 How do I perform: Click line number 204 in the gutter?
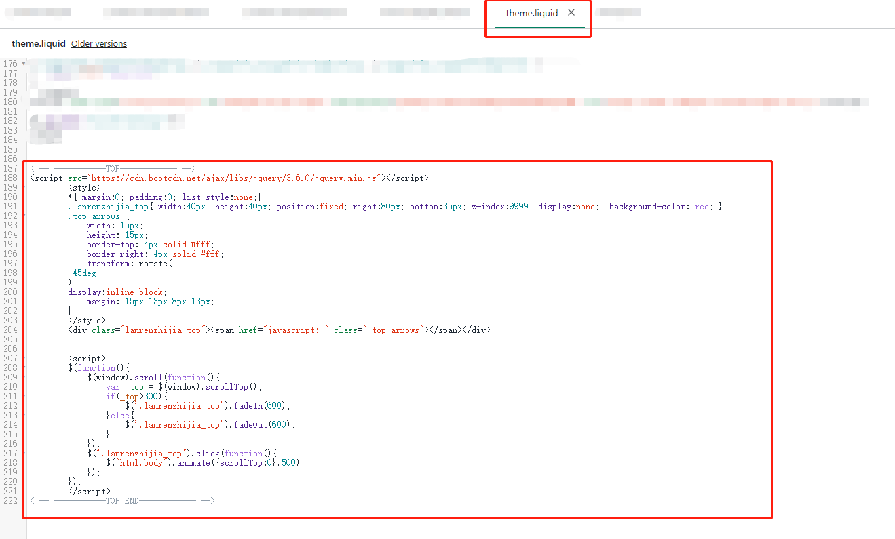(x=10, y=330)
